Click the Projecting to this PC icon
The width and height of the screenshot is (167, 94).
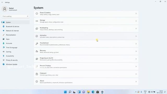pos(37,59)
